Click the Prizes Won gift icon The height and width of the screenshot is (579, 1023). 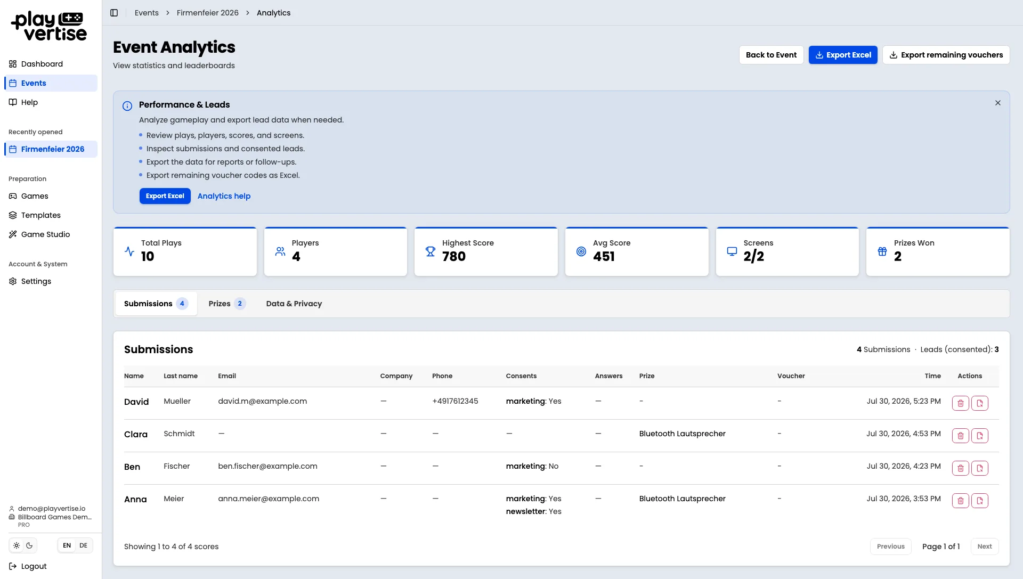(882, 251)
